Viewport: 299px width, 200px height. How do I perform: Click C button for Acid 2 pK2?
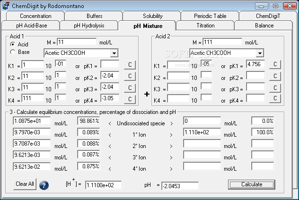pos(275,76)
